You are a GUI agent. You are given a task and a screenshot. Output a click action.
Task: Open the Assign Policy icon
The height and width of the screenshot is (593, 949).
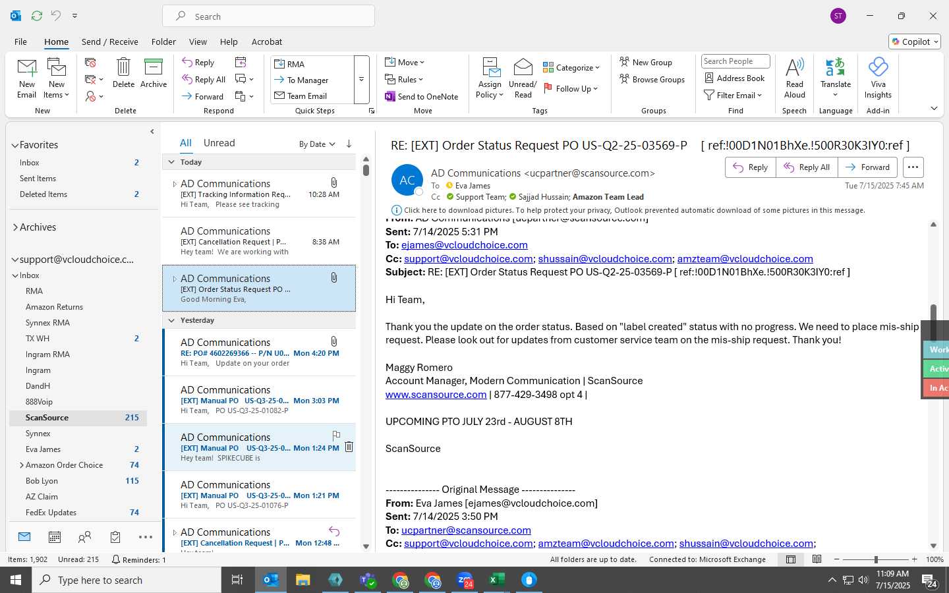[x=490, y=78]
